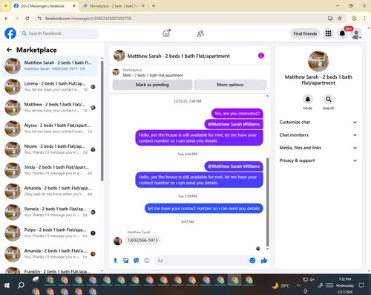
Task: Attach a photo file icon
Action: 125,261
